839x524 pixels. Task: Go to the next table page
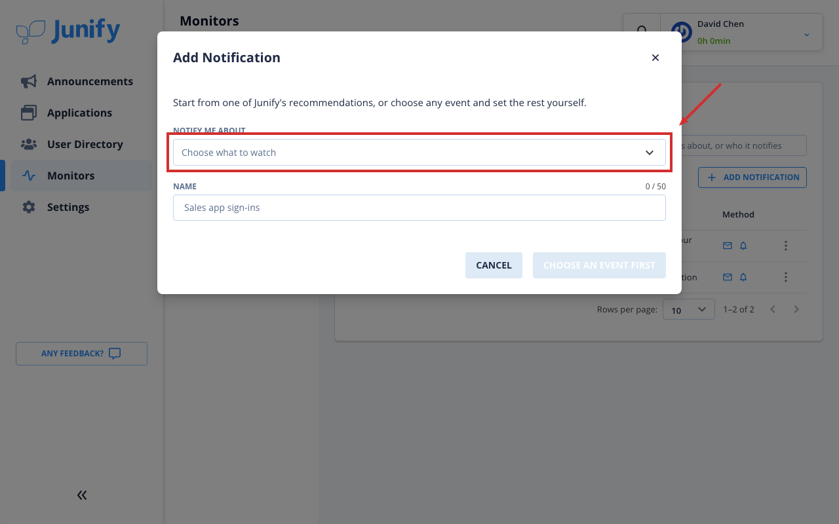pyautogui.click(x=796, y=309)
